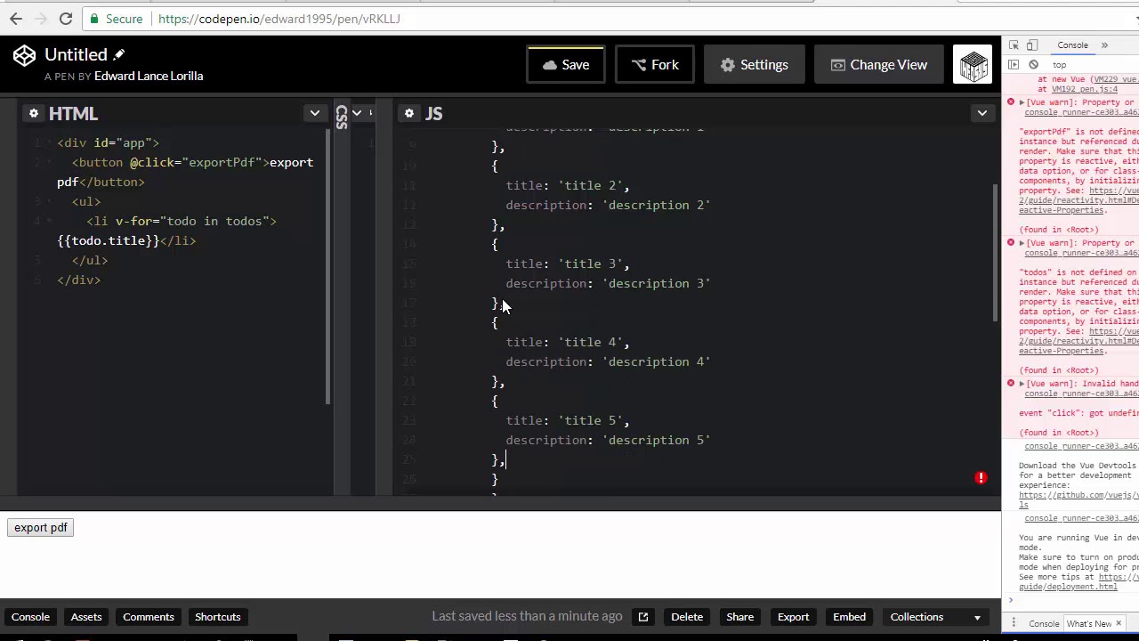
Task: Click the JS editor vertical scrollbar
Action: [995, 254]
